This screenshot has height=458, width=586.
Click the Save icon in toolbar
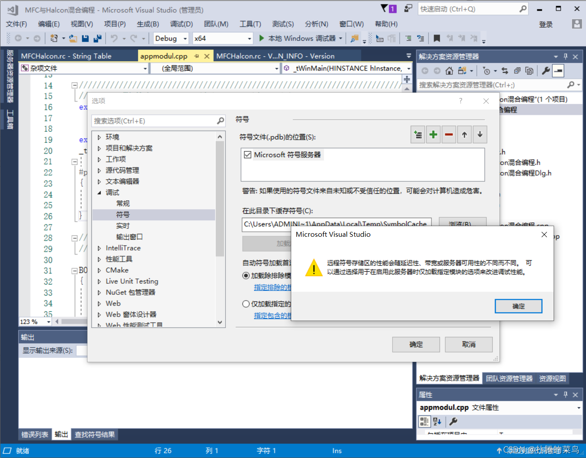click(x=86, y=39)
